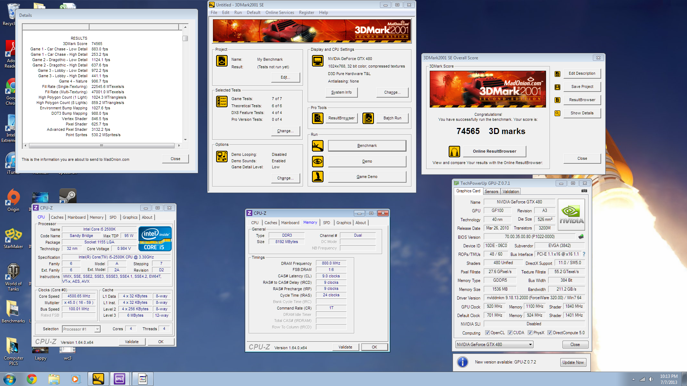687x386 pixels.
Task: Click the volume icon in system tray
Action: [x=651, y=379]
